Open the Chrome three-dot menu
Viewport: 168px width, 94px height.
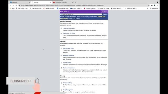click(157, 5)
